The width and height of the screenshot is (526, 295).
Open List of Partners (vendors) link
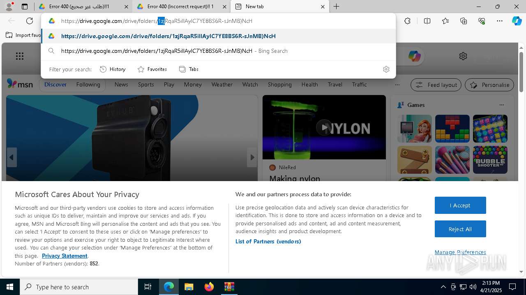pos(268,241)
